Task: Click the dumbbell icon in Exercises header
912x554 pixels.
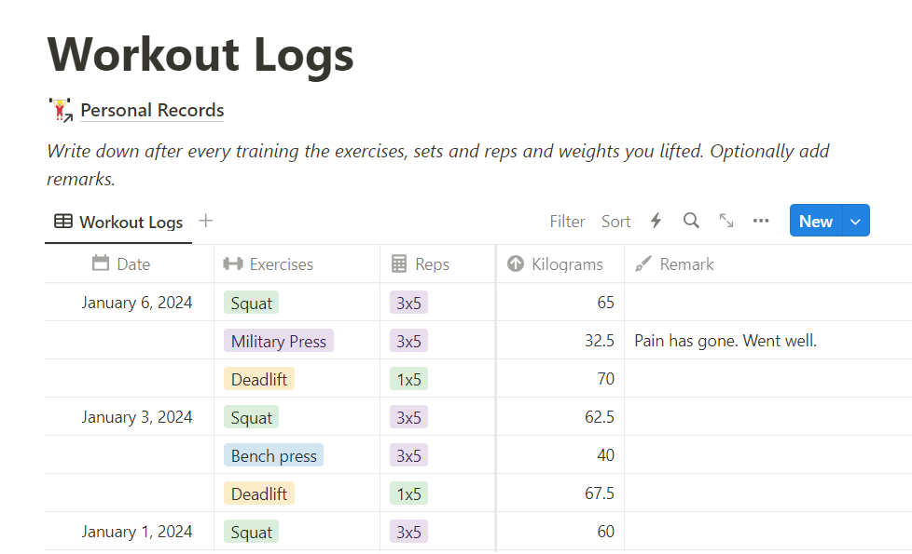Action: point(233,264)
